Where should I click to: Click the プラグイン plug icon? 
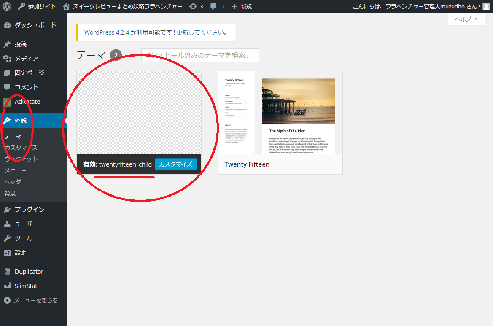[x=7, y=209]
